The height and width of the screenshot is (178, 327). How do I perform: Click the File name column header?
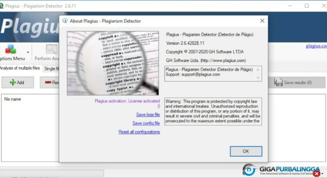coord(12,99)
